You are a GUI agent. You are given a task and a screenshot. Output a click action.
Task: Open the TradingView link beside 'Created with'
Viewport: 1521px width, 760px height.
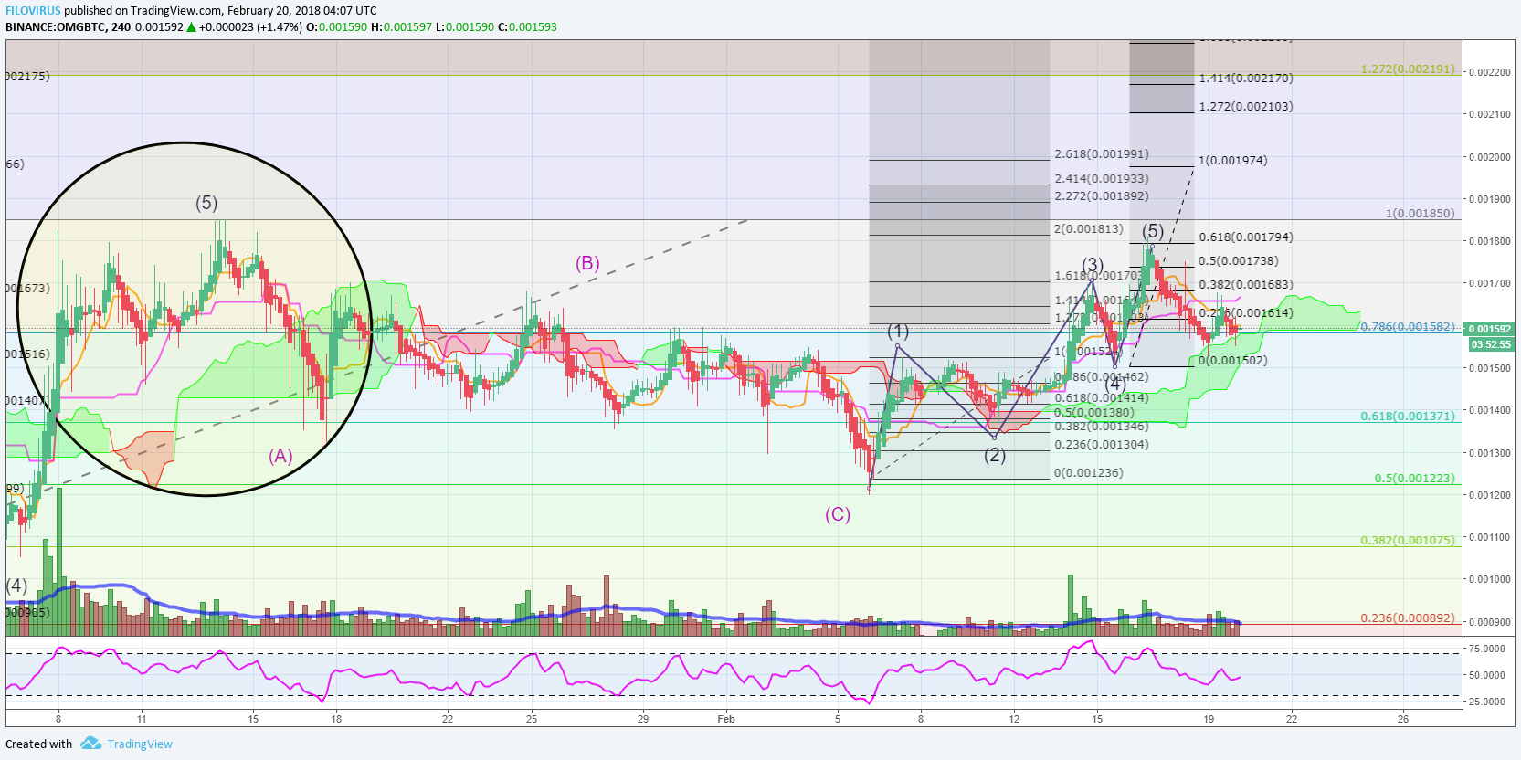140,744
